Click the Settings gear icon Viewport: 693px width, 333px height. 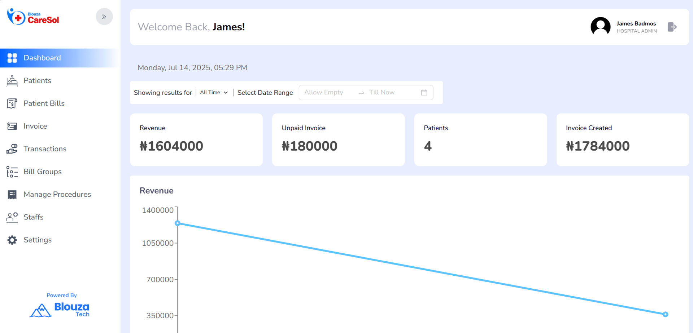point(12,240)
